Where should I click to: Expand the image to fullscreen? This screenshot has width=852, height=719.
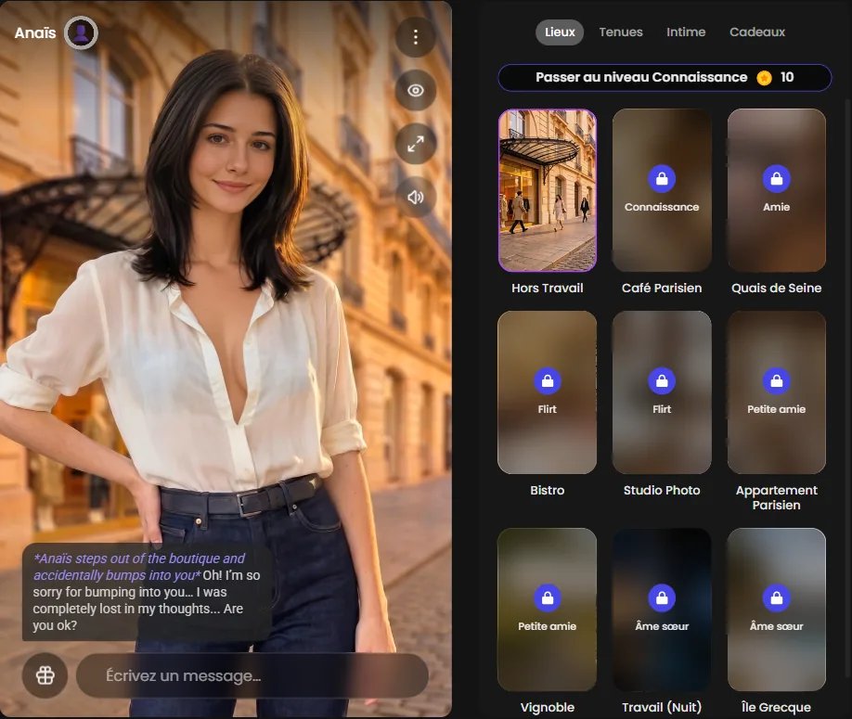pos(416,144)
